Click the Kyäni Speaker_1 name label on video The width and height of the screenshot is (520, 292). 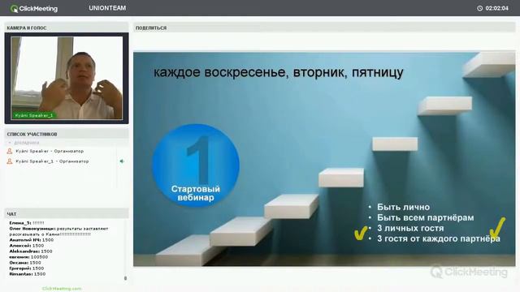pyautogui.click(x=34, y=115)
